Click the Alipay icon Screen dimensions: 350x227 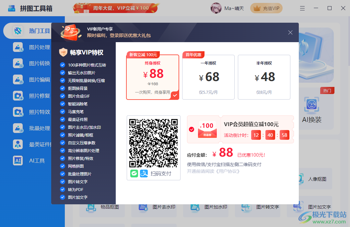144,173
